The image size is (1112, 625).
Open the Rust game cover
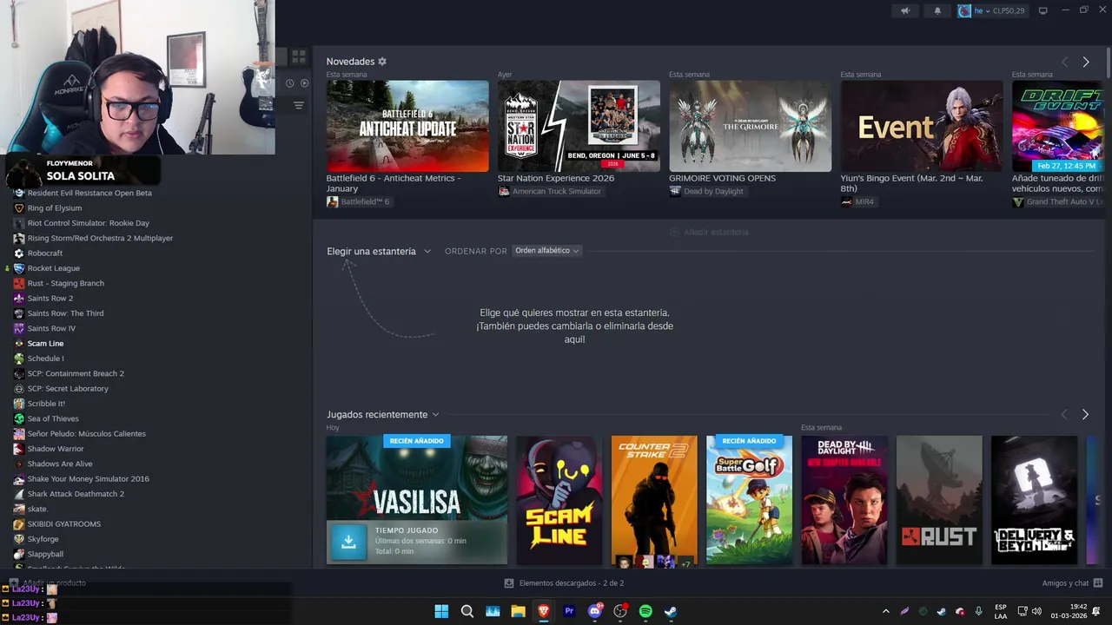[939, 500]
